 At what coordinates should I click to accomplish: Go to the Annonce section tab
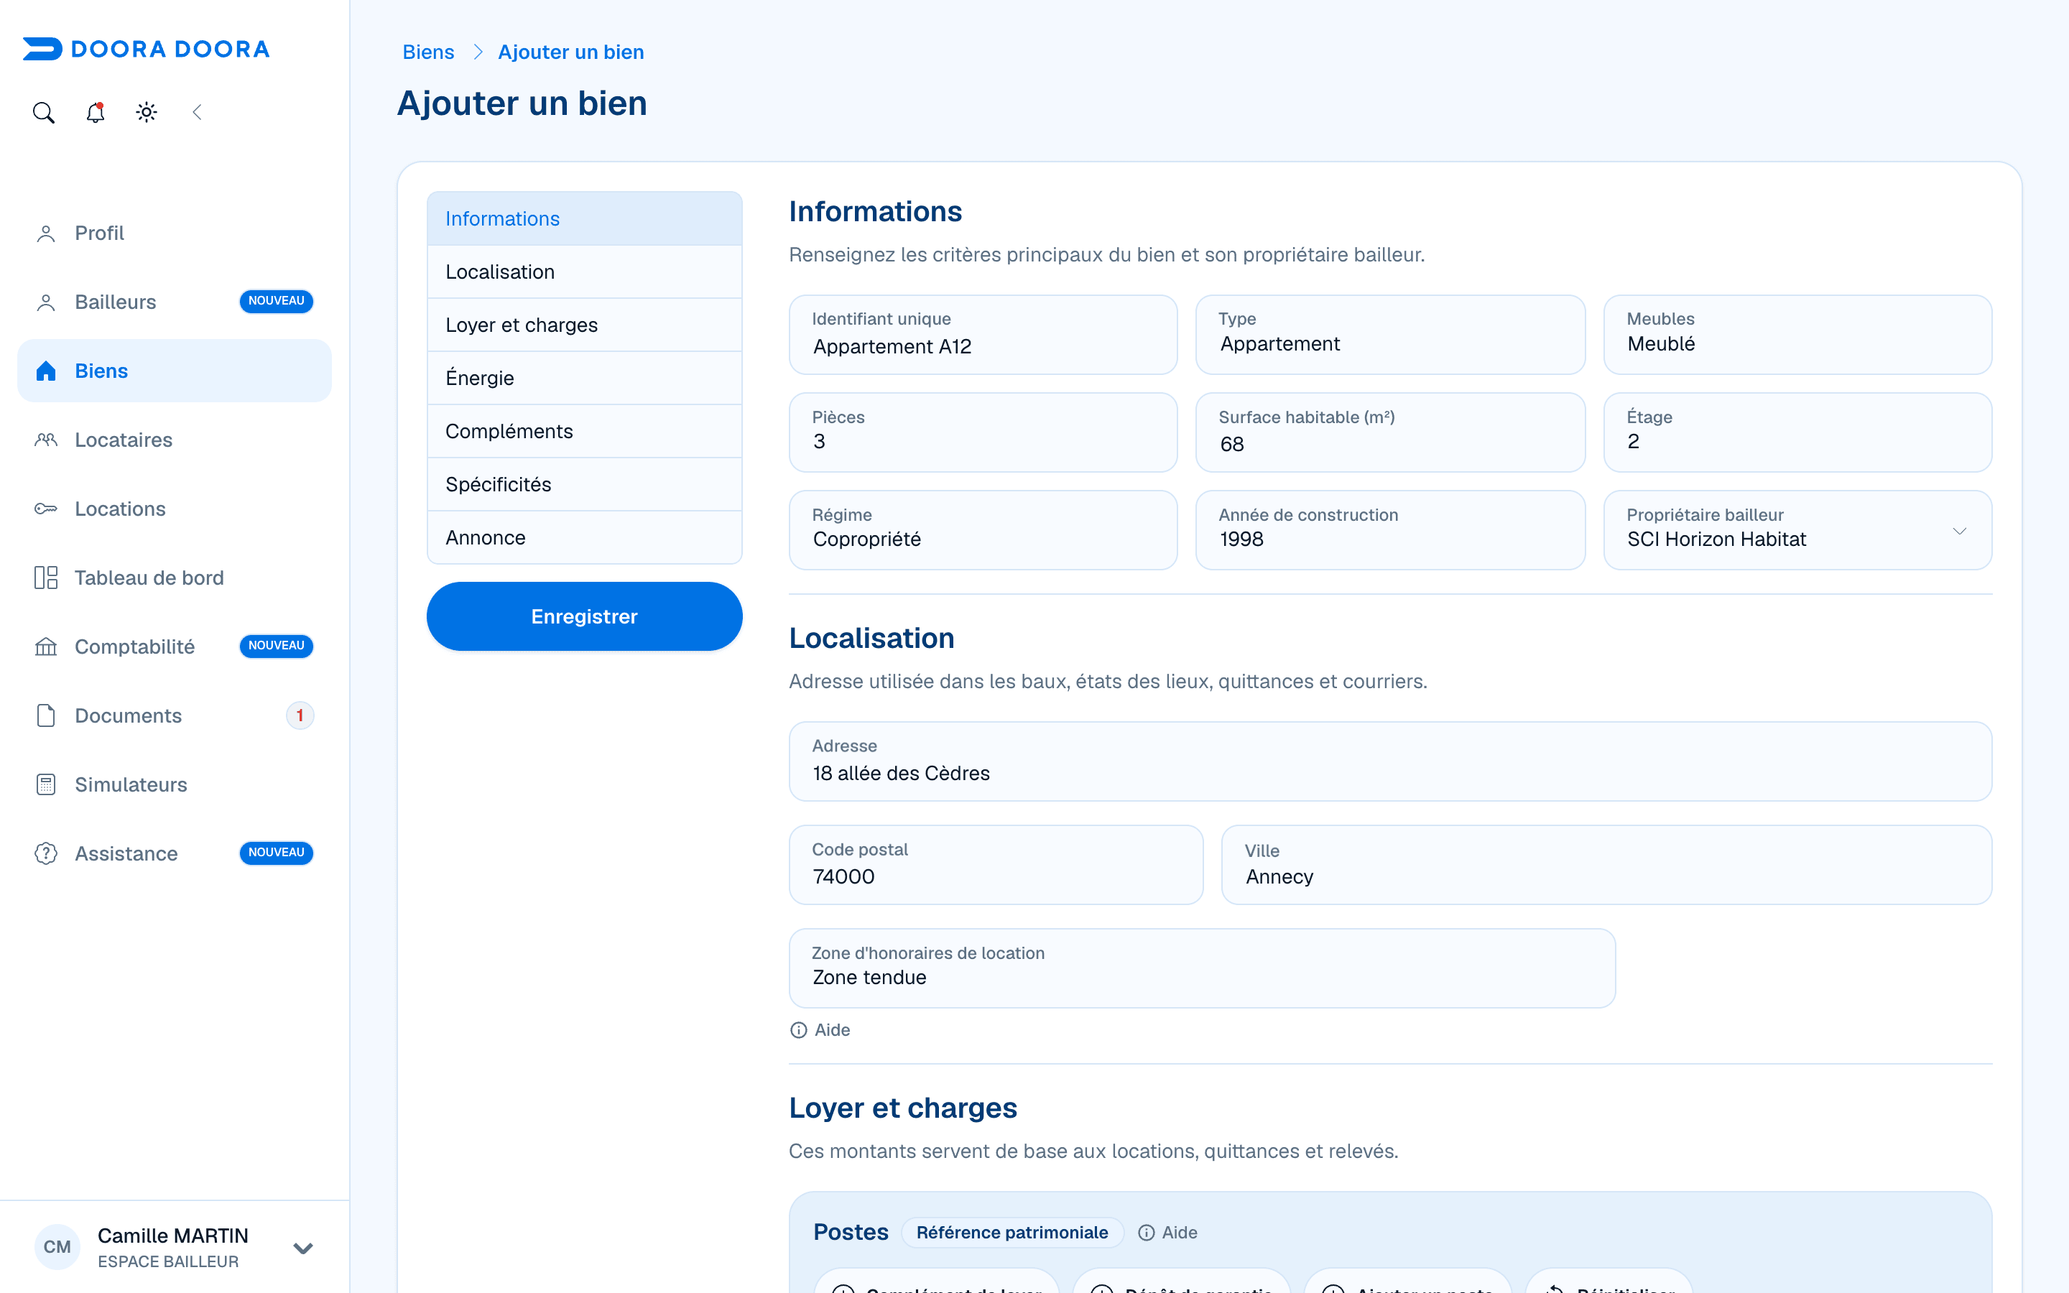coord(584,537)
